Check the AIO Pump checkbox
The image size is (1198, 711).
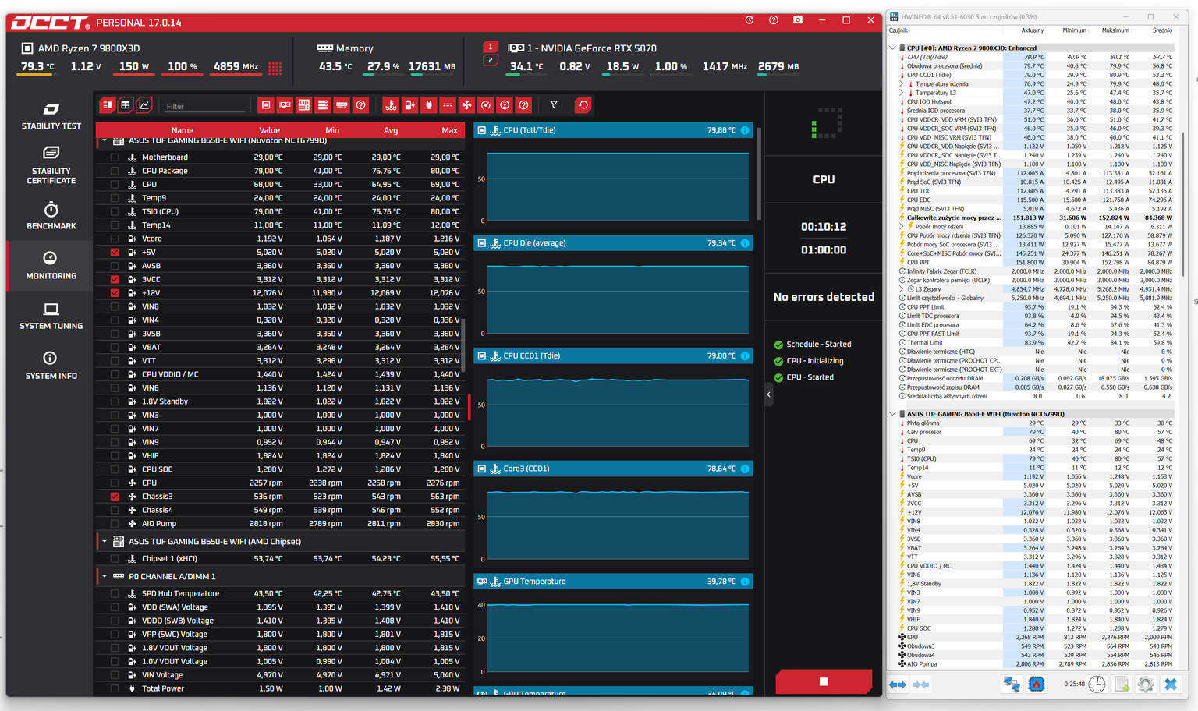click(115, 524)
